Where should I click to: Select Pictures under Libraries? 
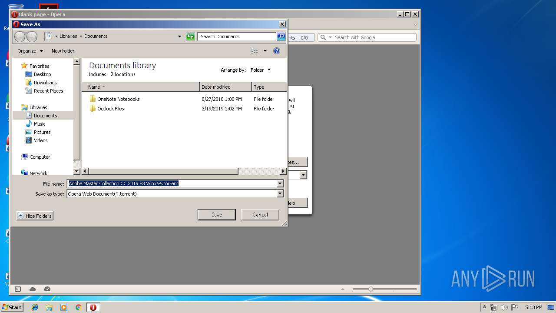pos(42,132)
